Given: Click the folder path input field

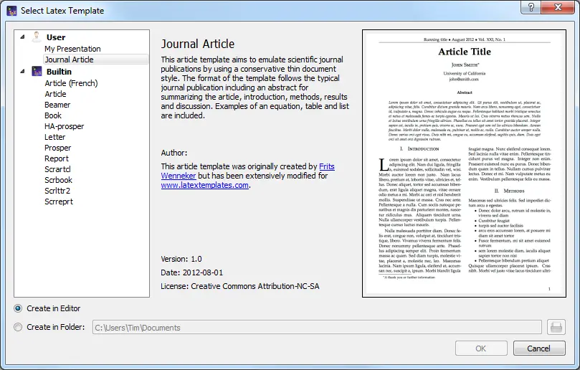Looking at the screenshot, I should point(315,328).
